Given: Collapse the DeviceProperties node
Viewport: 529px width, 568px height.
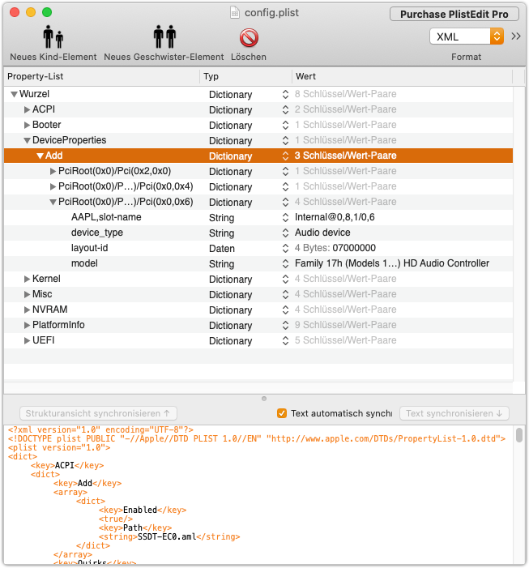Looking at the screenshot, I should pyautogui.click(x=28, y=140).
